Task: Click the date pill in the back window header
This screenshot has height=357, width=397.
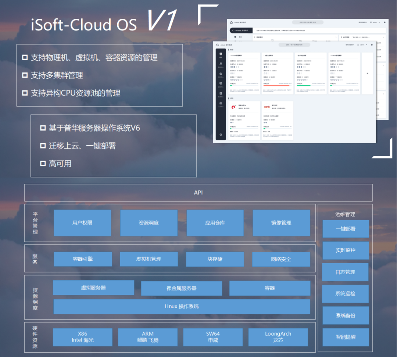Action: (308, 22)
